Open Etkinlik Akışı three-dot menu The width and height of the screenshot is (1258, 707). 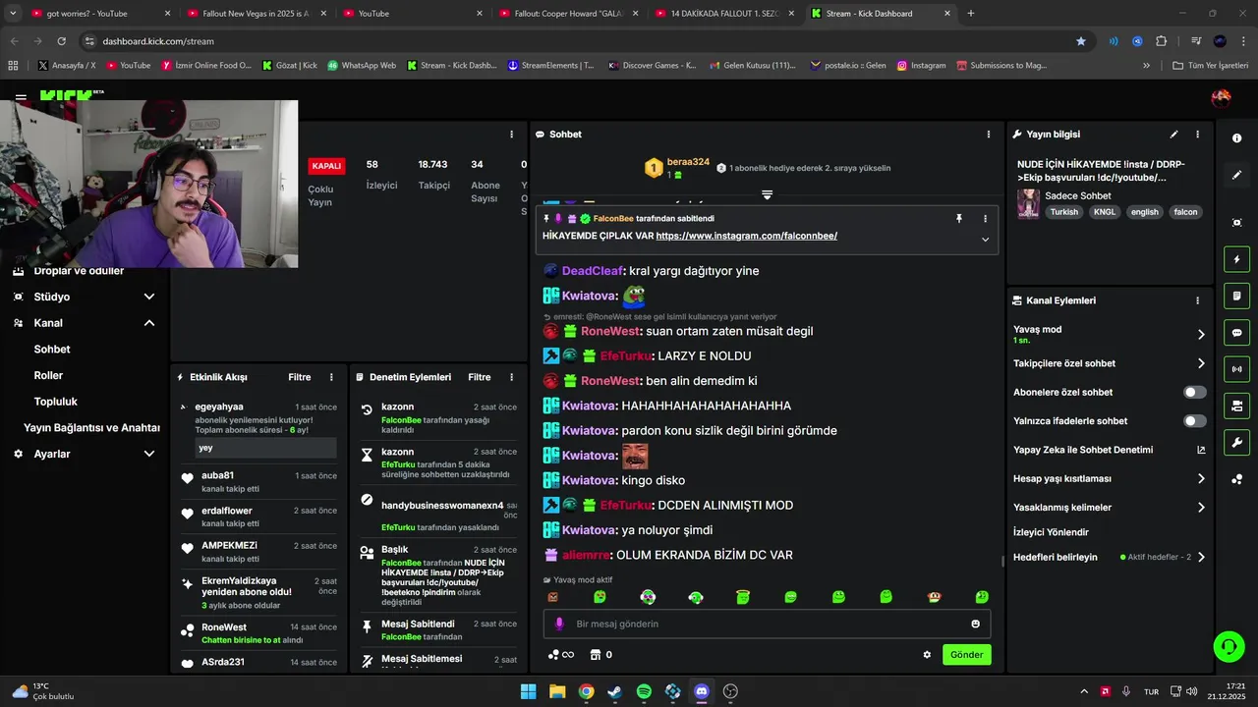pos(331,377)
